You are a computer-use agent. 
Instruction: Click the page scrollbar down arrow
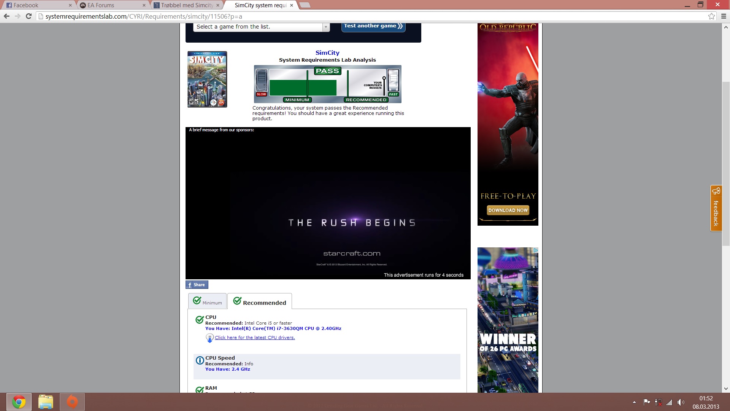click(x=726, y=389)
